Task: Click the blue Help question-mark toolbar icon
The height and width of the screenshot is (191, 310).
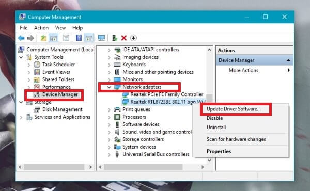Action: click(x=79, y=38)
